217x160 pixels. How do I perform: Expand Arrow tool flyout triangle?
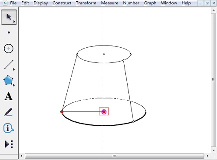pos(14,22)
